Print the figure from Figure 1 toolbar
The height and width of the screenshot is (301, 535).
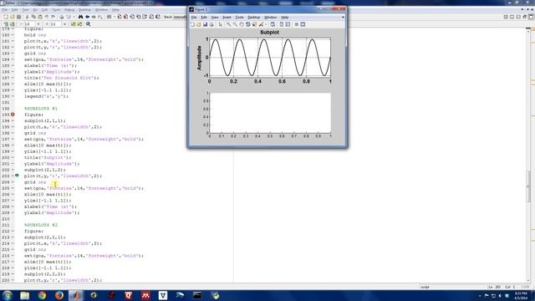[x=211, y=24]
